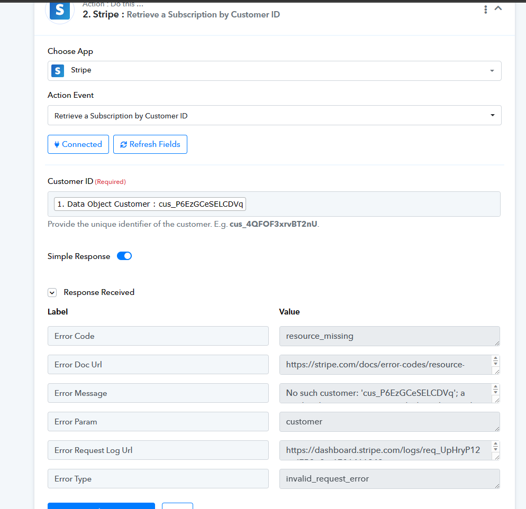The width and height of the screenshot is (526, 509).
Task: Click the Error Code label field
Action: point(158,336)
